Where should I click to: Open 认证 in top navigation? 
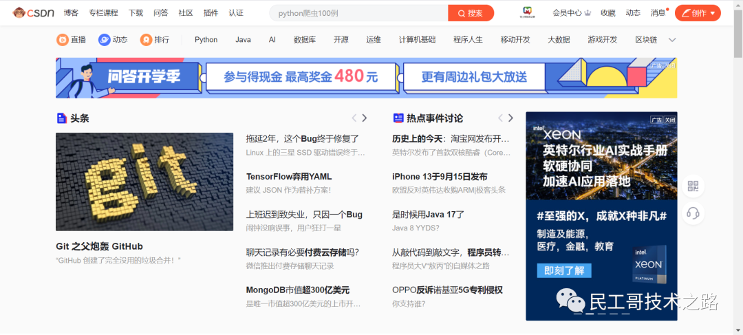click(x=236, y=13)
